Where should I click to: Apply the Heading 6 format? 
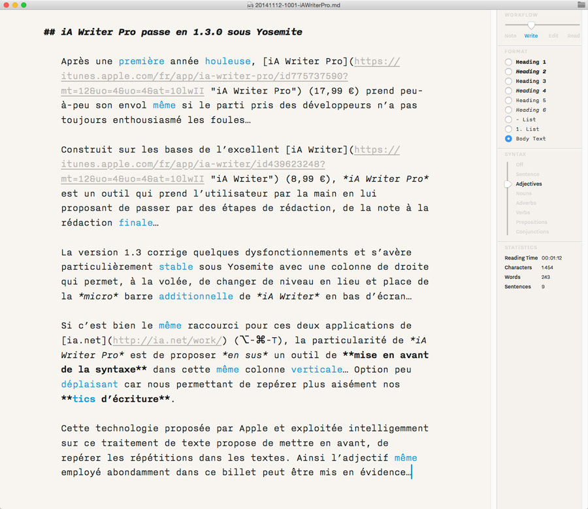tap(508, 110)
